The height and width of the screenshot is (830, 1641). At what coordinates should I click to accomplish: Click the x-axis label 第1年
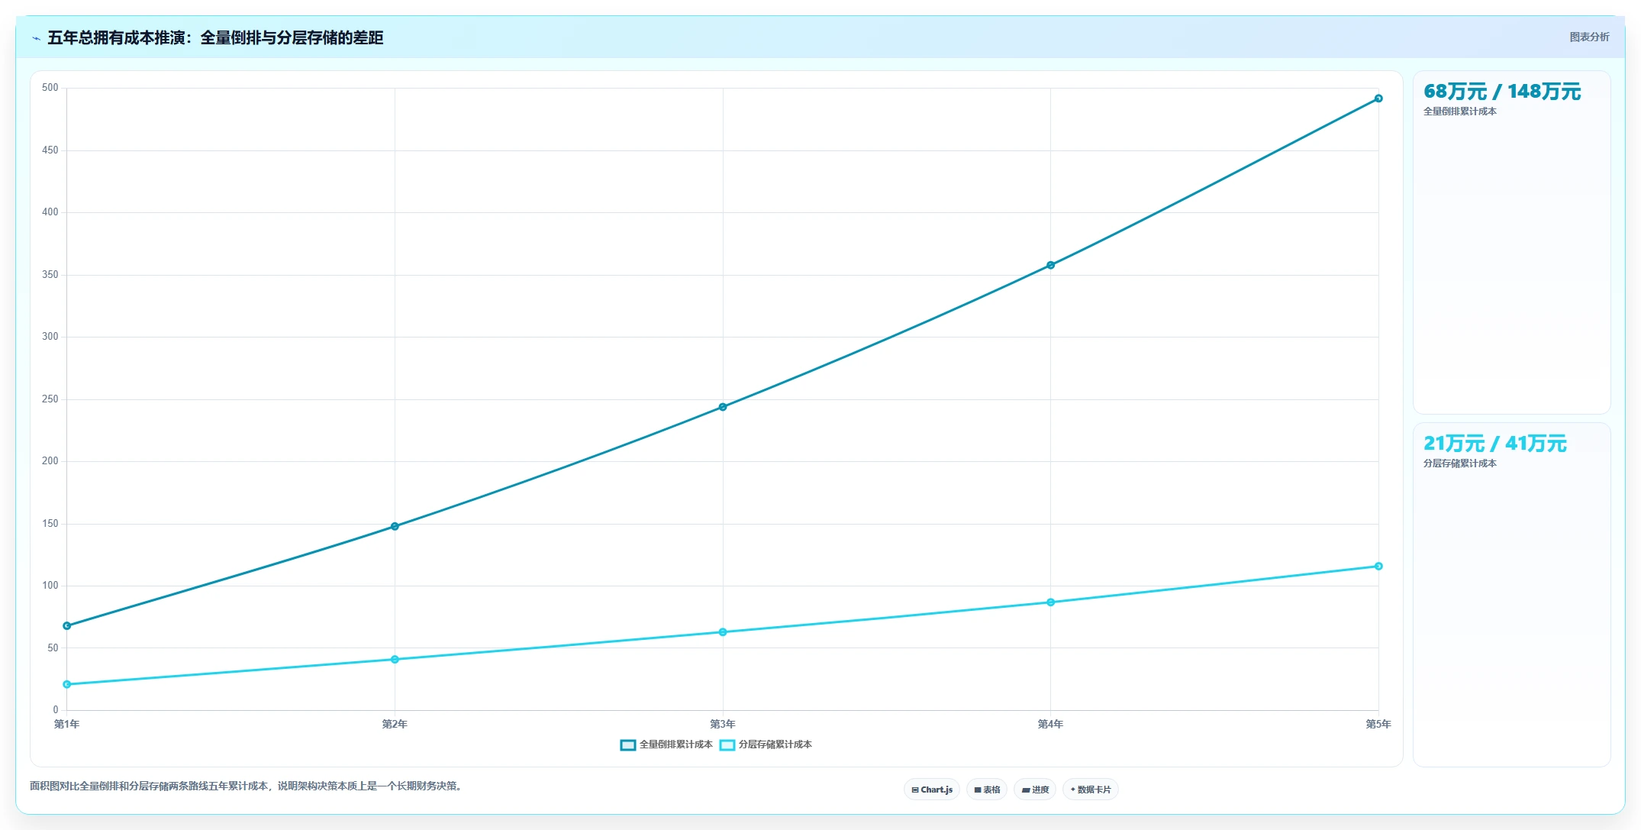pyautogui.click(x=66, y=724)
